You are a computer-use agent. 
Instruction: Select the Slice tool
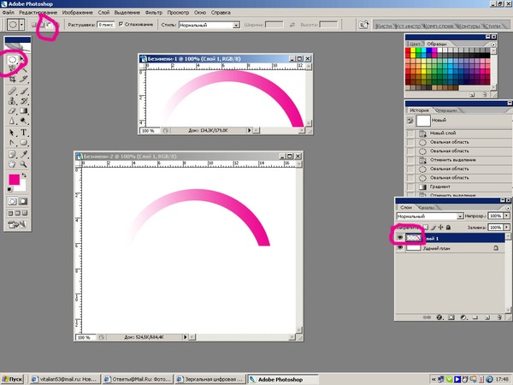point(23,79)
